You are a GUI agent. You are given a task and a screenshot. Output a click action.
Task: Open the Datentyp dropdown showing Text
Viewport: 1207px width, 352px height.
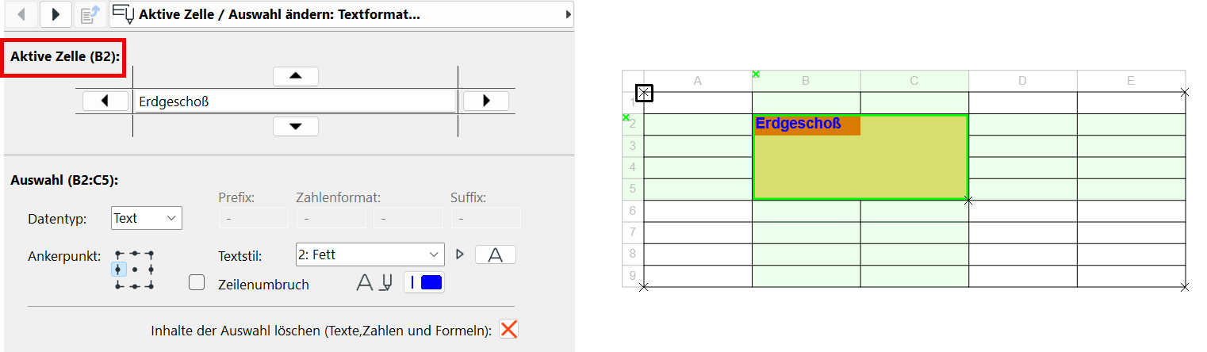click(147, 218)
